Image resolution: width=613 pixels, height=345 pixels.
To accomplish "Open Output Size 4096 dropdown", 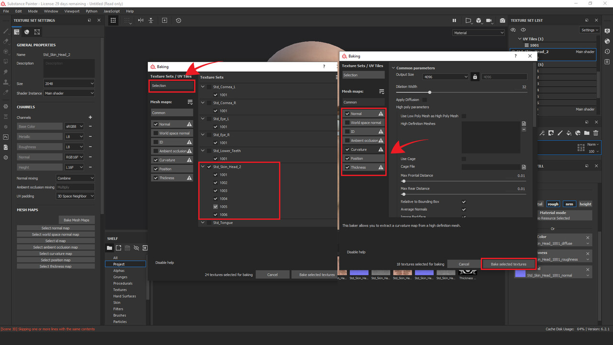I will (x=446, y=77).
